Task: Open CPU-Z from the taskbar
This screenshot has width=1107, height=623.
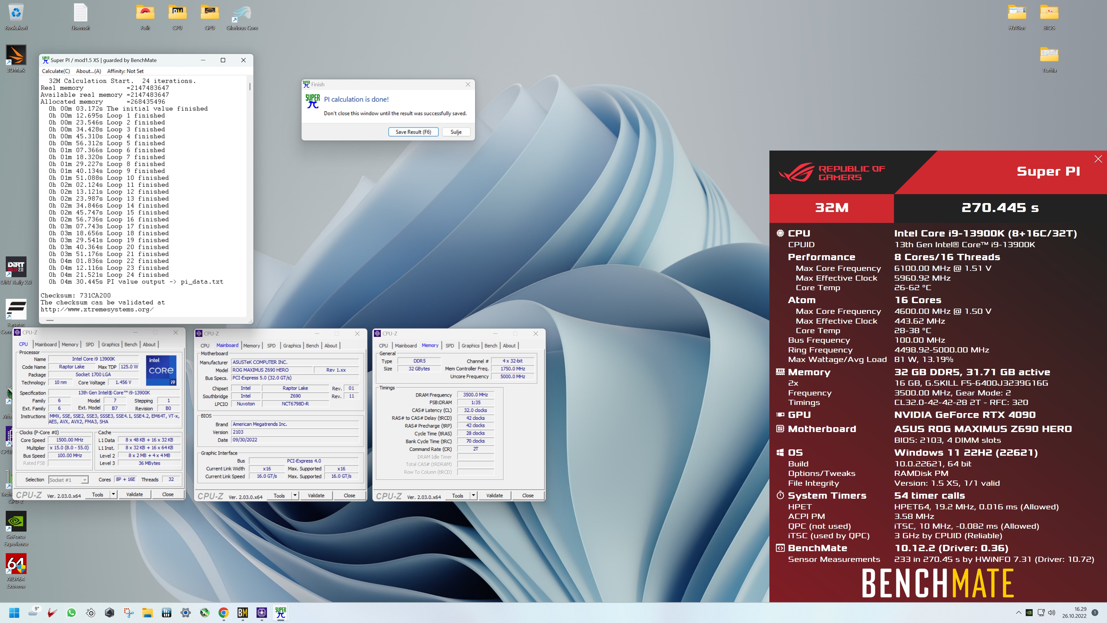Action: click(262, 613)
